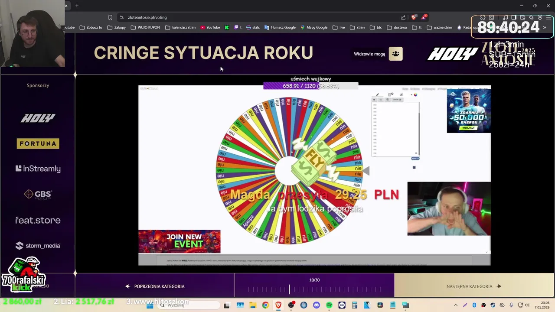Open the tt bookmarks folder
Screen dimensions: 555x312
(417, 27)
